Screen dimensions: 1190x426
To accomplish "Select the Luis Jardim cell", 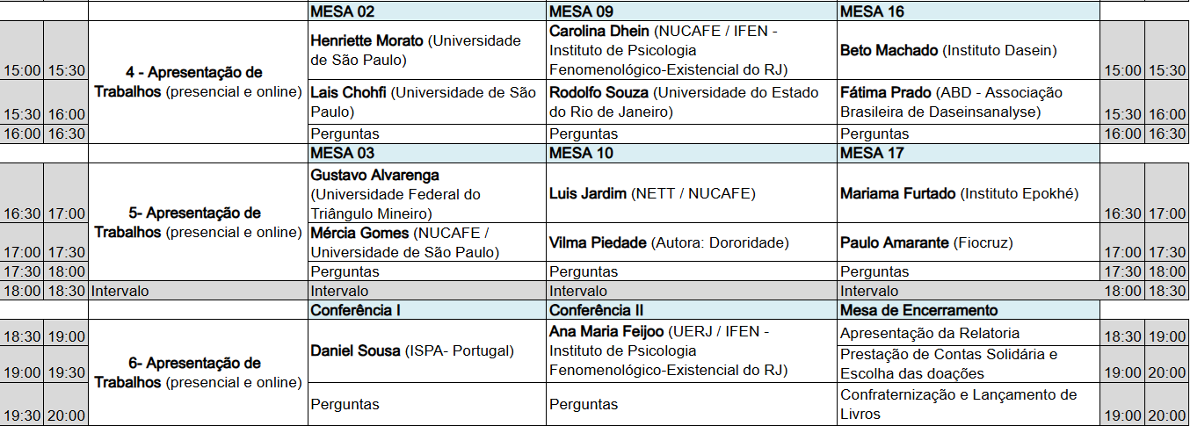I will tap(691, 193).
